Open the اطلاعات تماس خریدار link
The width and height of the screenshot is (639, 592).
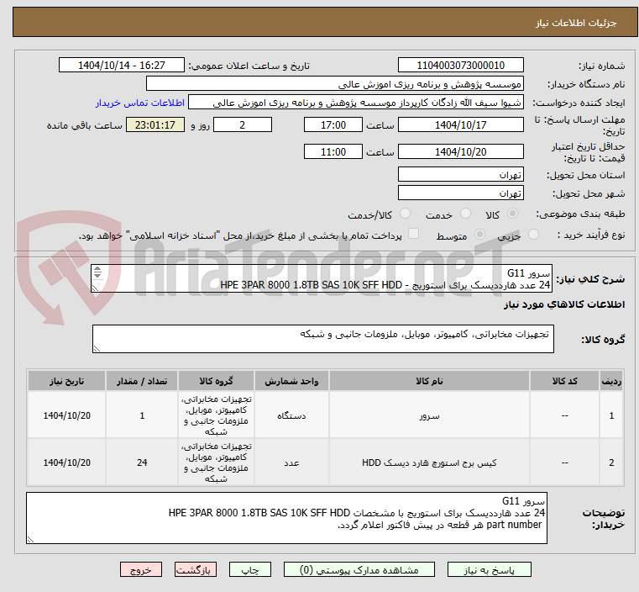pyautogui.click(x=139, y=103)
